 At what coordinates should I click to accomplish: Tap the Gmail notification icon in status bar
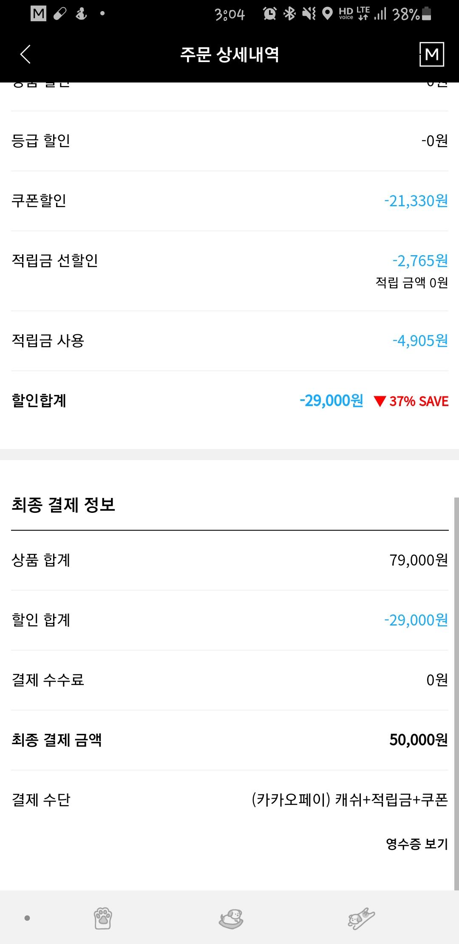[38, 14]
